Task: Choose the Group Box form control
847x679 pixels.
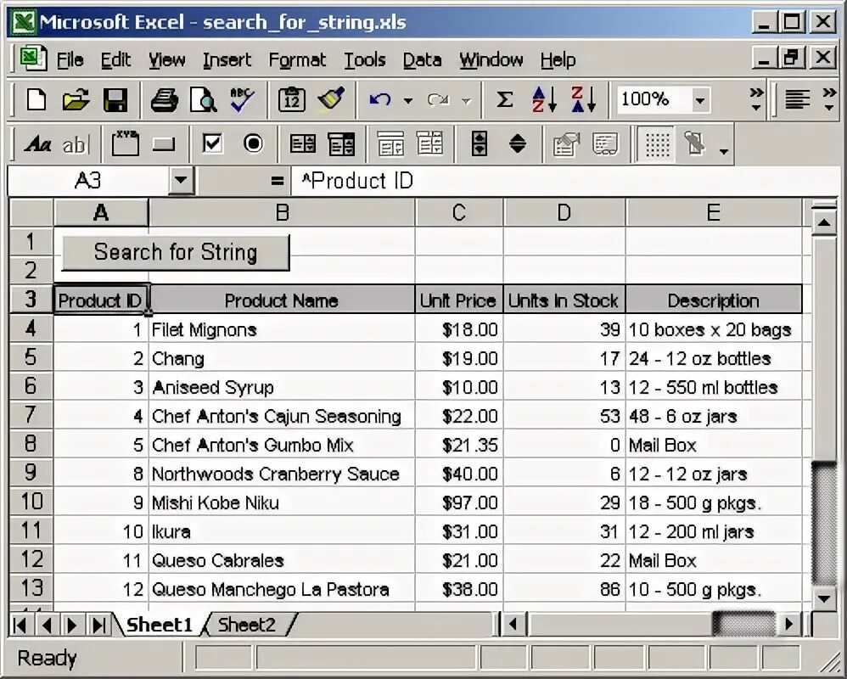Action: [126, 143]
